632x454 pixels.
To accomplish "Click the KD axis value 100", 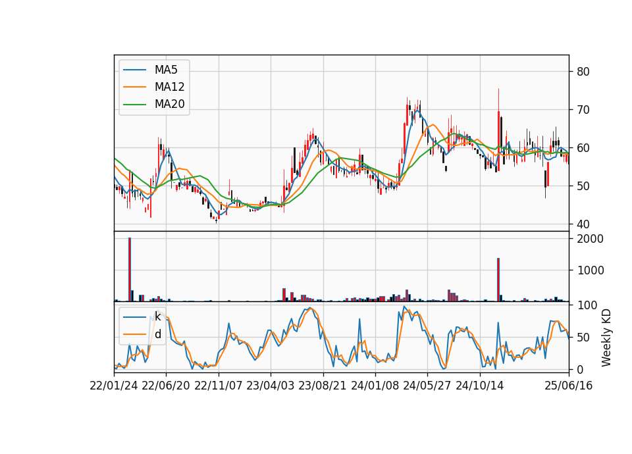I will pyautogui.click(x=586, y=305).
